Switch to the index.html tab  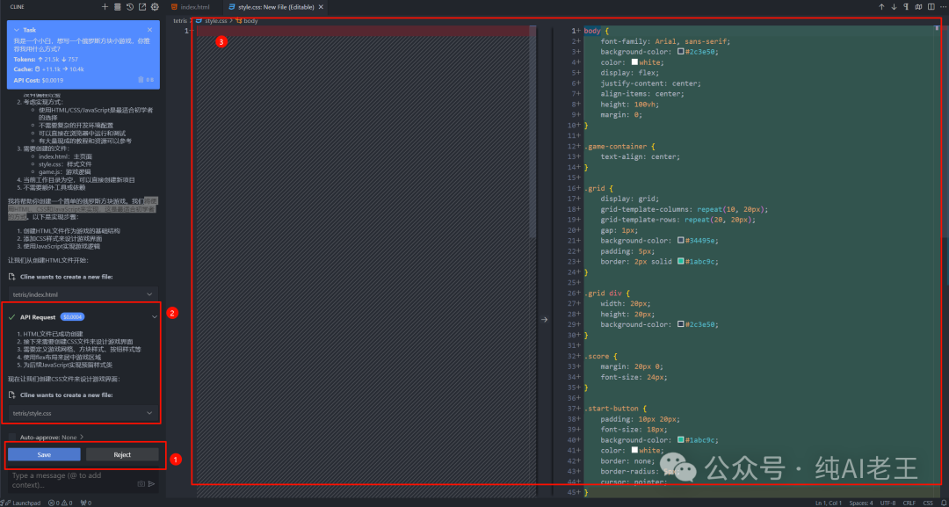pos(193,6)
